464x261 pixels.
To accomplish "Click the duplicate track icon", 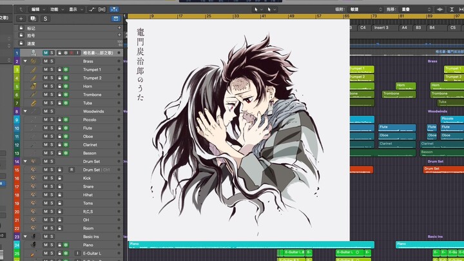I will (x=33, y=19).
